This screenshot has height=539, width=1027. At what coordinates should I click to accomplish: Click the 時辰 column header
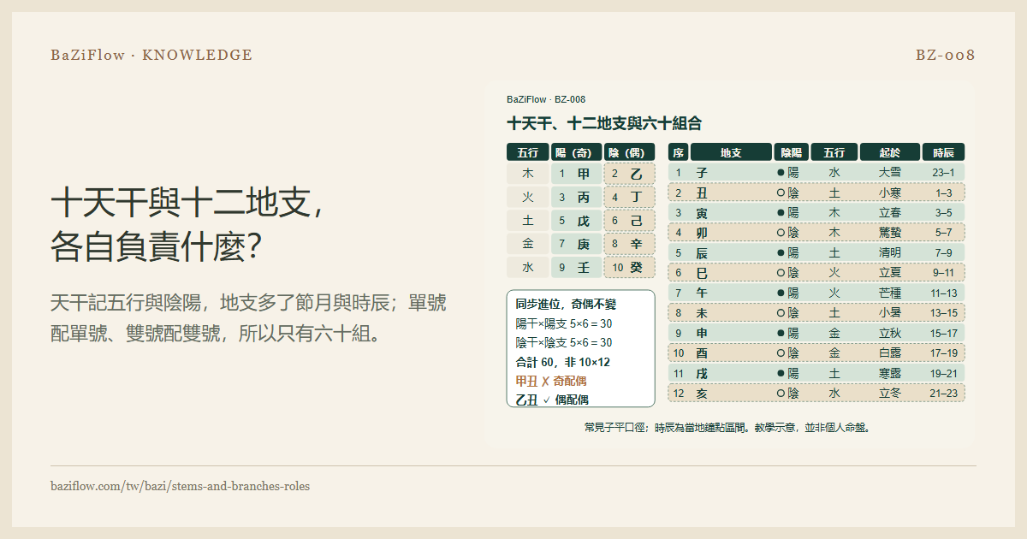[943, 152]
